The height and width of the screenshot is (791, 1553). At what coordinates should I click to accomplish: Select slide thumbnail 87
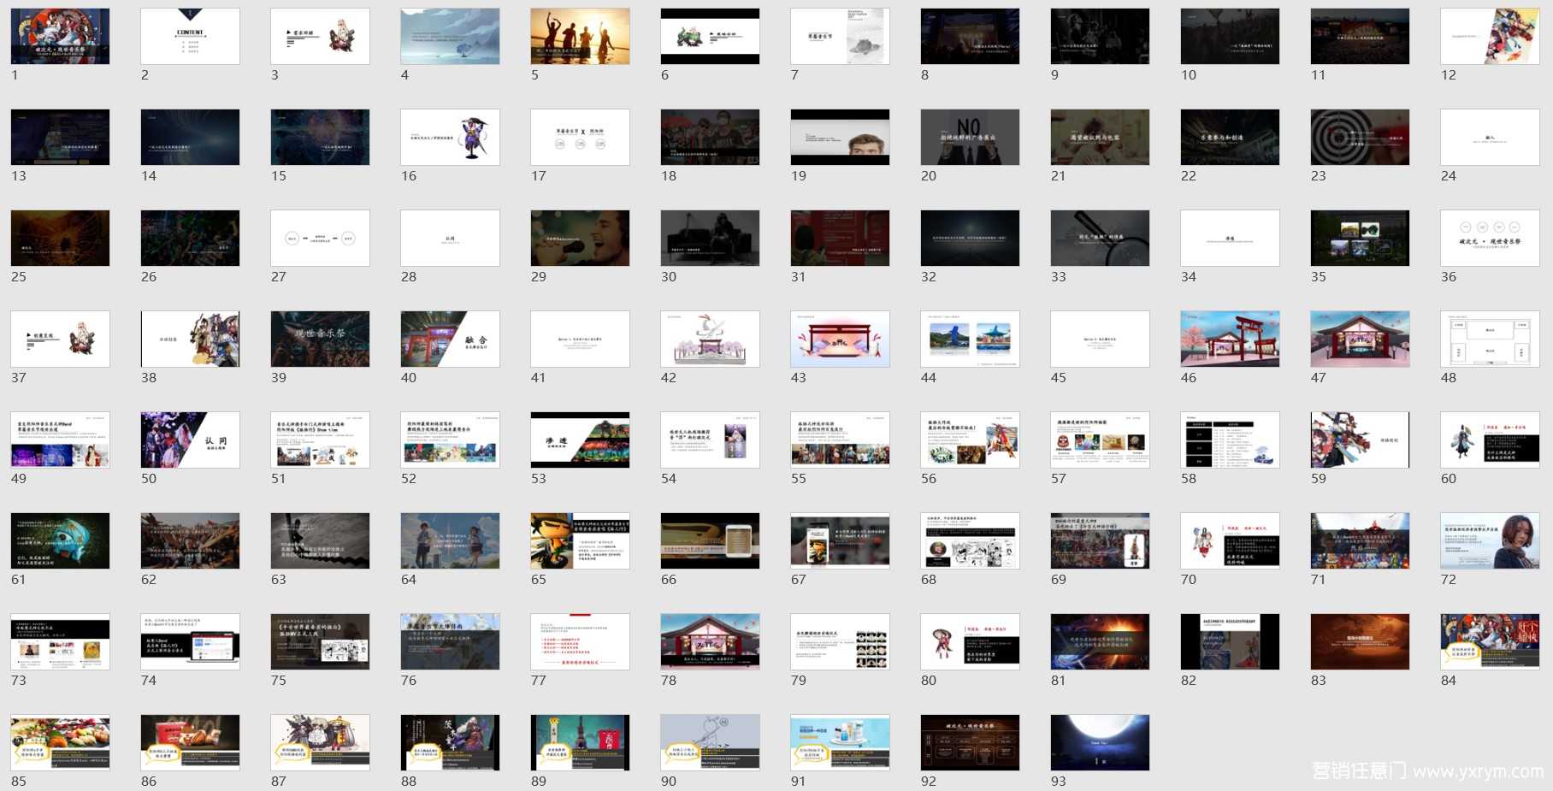(x=320, y=742)
